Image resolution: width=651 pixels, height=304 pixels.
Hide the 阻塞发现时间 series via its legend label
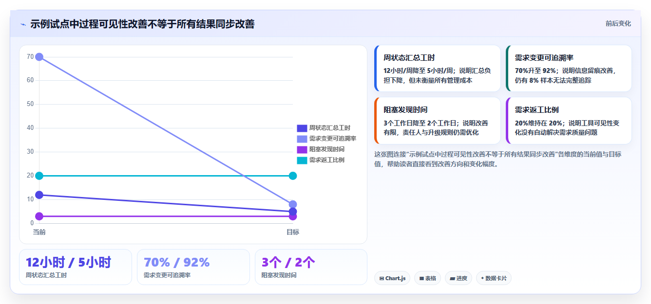pos(327,149)
